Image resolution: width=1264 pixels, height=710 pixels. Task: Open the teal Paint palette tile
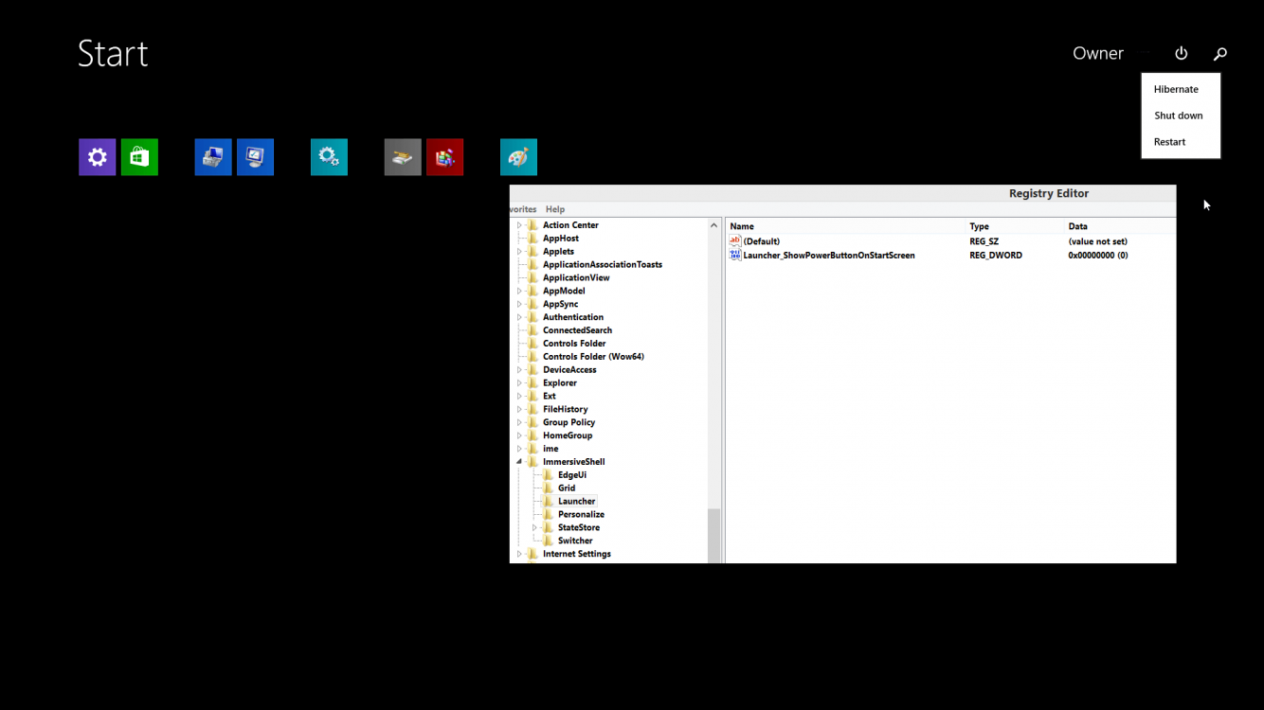click(x=518, y=157)
